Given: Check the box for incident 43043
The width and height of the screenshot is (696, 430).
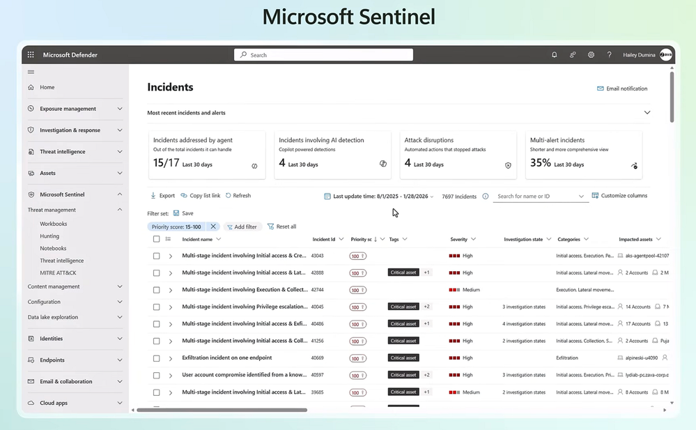Looking at the screenshot, I should pos(156,256).
